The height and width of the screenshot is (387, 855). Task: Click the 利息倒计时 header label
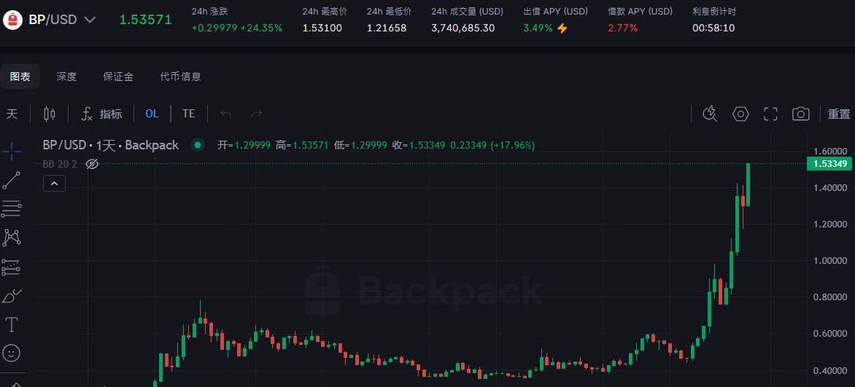coord(713,12)
